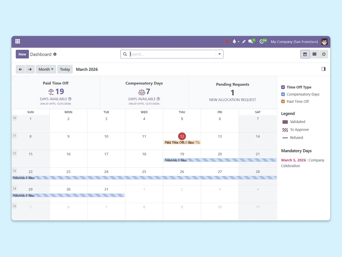
Task: Click inside the Search field
Action: coord(171,54)
